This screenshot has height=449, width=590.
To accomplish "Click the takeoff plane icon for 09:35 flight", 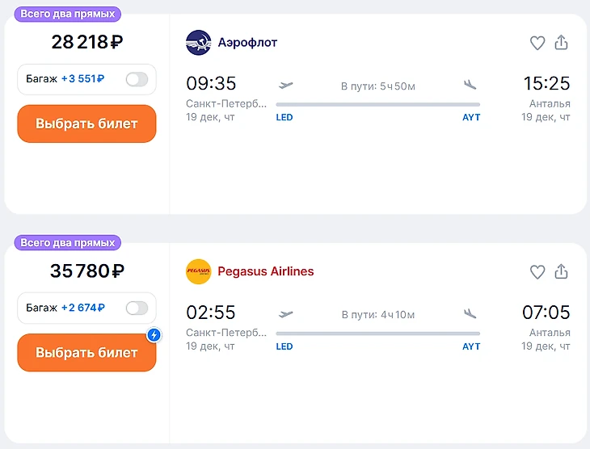I will 285,84.
